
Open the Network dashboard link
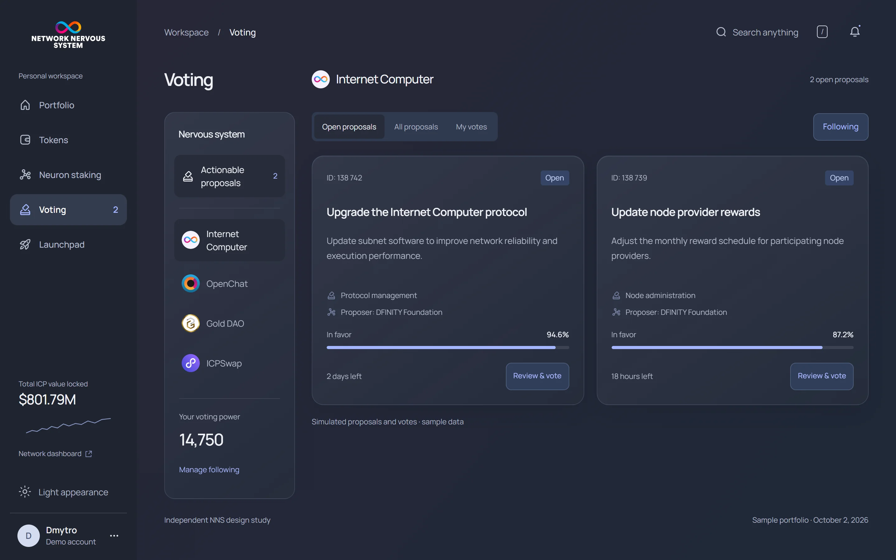point(55,454)
